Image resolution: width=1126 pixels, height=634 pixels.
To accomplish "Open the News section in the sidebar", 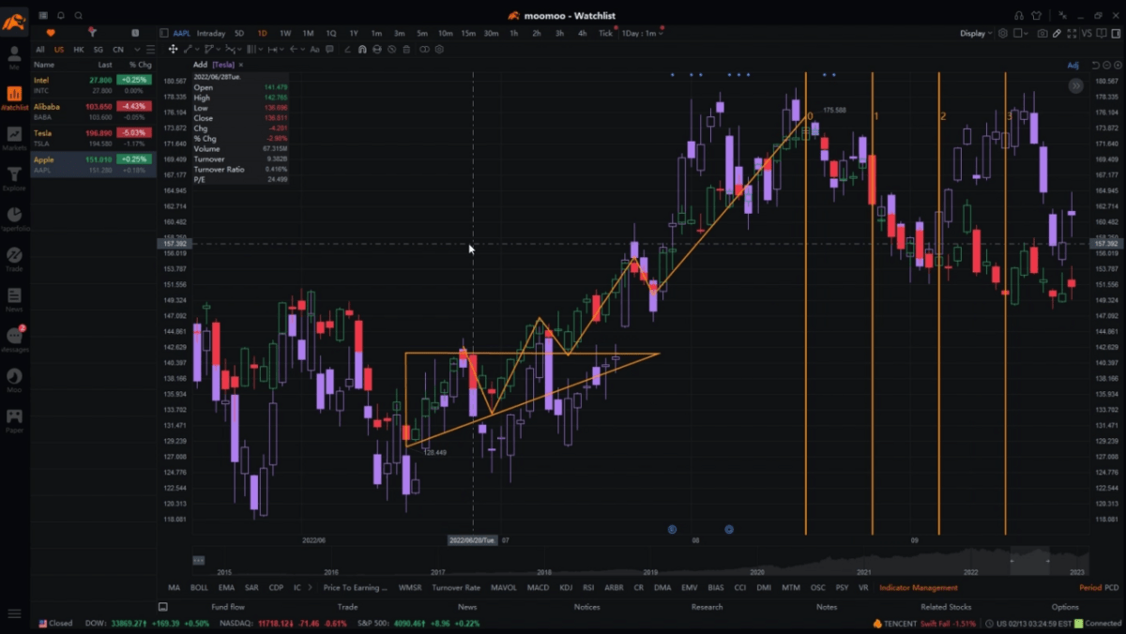I will click(x=14, y=300).
